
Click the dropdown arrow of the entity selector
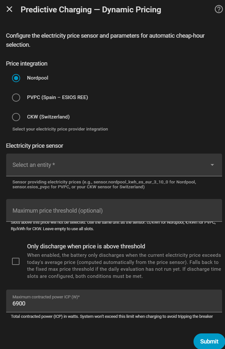tap(212, 165)
